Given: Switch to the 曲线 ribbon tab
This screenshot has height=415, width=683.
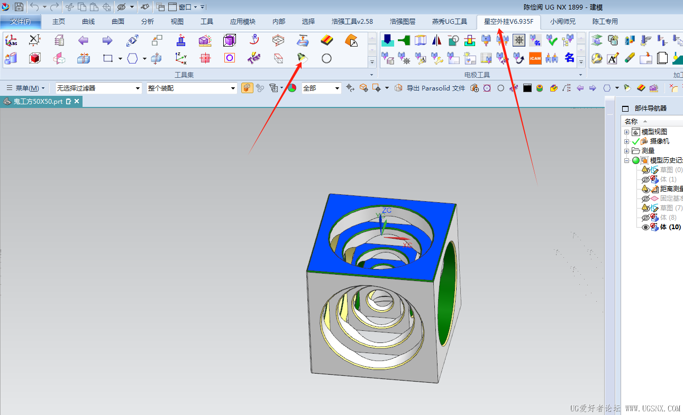Looking at the screenshot, I should click(88, 22).
